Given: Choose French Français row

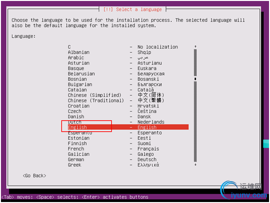Looking at the screenshot, I should 128,149.
